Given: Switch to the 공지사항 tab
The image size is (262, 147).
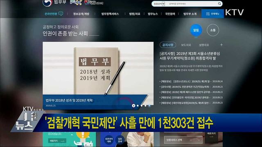Looking at the screenshot, I should [168, 45].
